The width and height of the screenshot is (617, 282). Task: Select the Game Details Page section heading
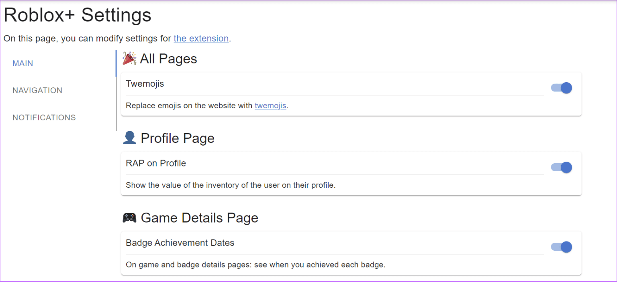point(199,217)
